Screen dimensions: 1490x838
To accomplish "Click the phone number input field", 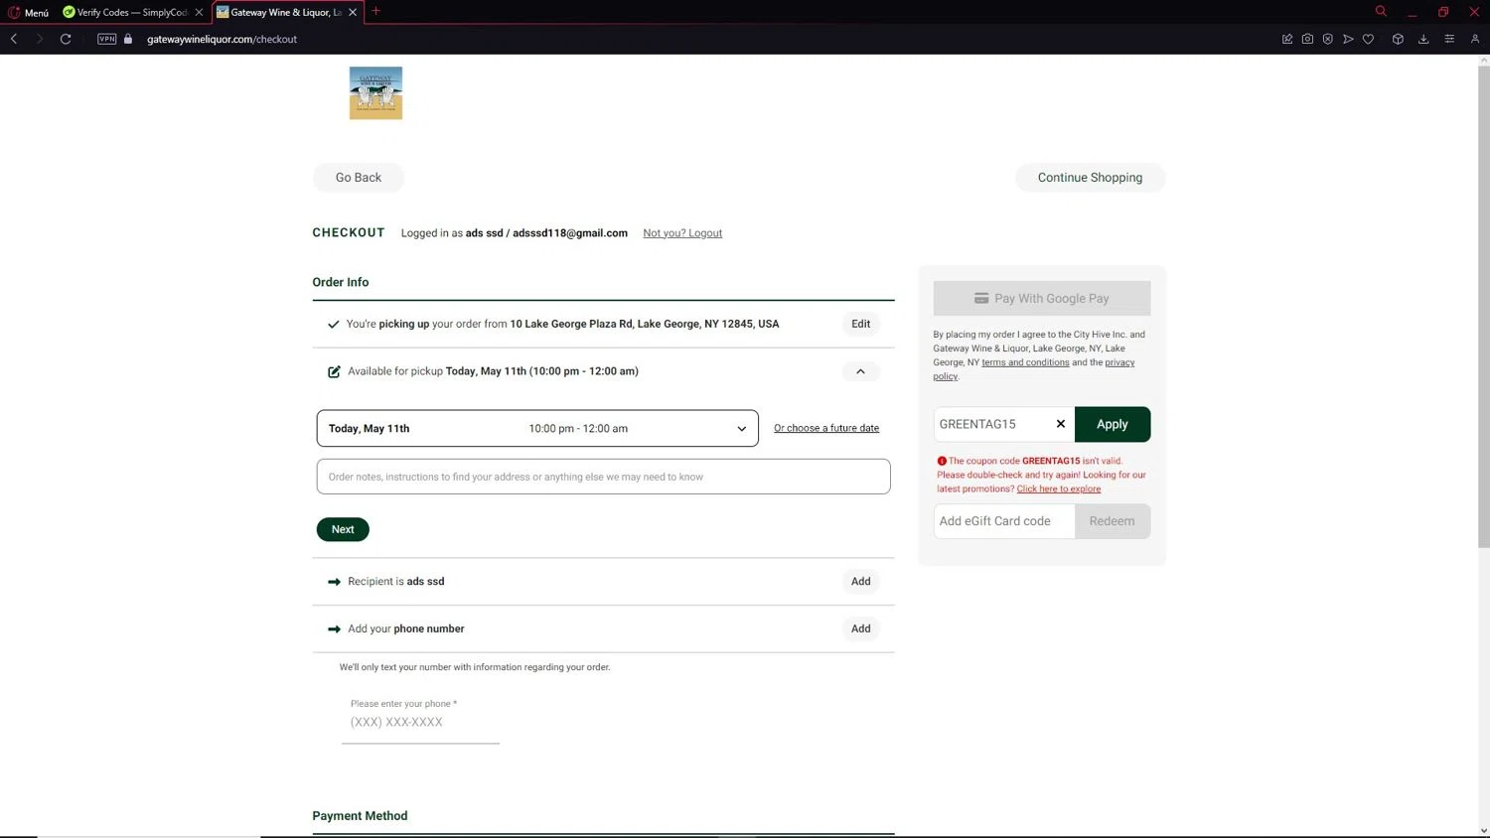I will pyautogui.click(x=420, y=722).
